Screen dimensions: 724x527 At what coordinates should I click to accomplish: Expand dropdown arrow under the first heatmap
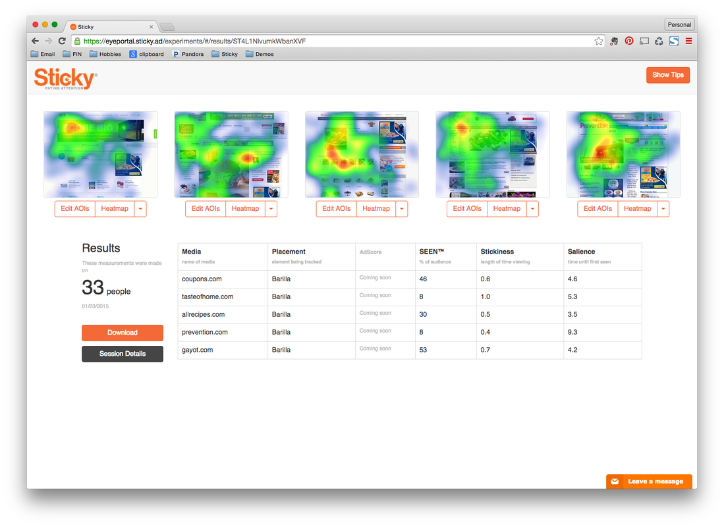140,209
